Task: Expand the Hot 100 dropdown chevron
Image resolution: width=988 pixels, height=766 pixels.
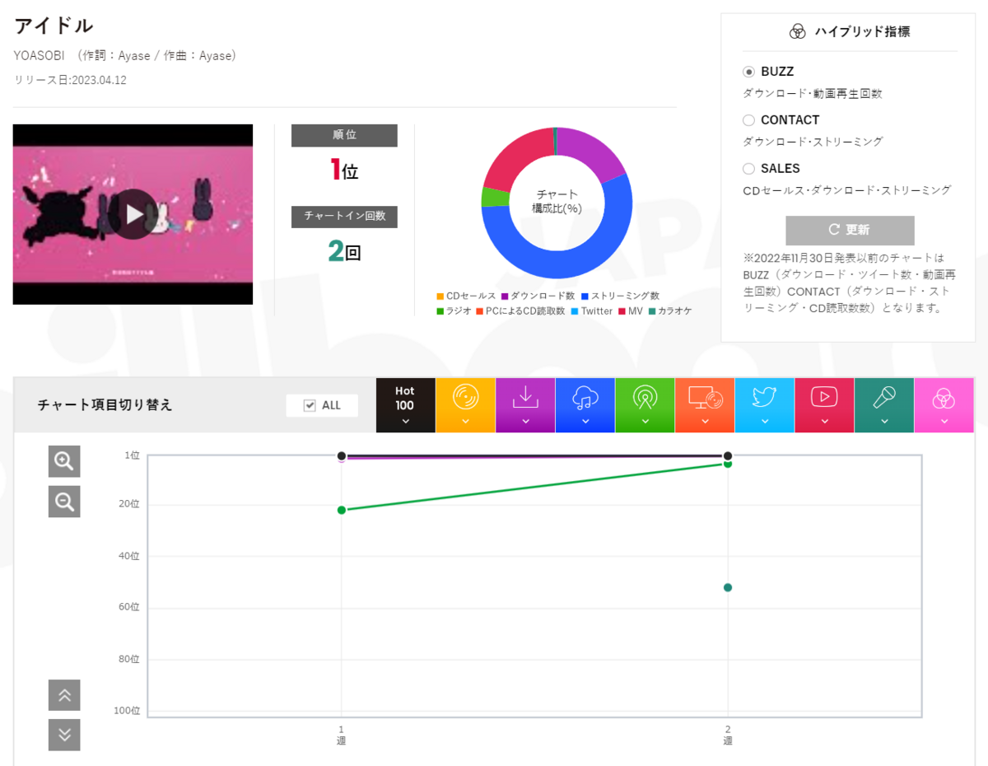Action: 405,422
